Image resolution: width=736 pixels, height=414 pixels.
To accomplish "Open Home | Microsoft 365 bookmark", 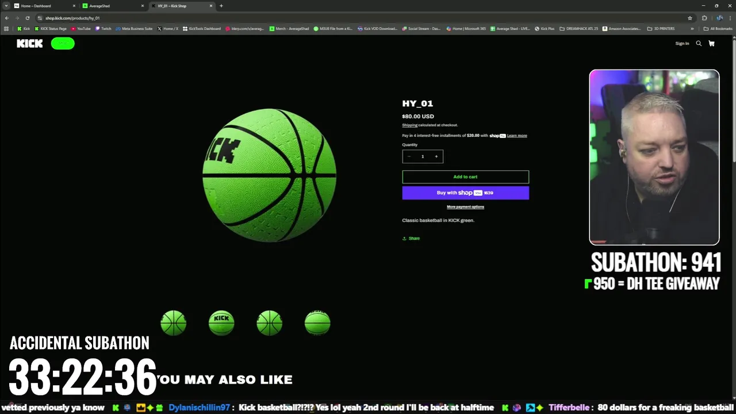I will 466,28.
